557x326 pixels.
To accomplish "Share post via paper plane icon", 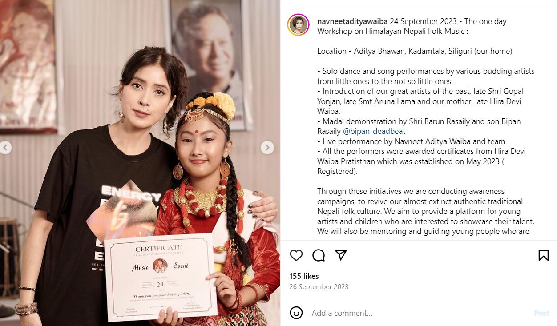I will pyautogui.click(x=341, y=255).
